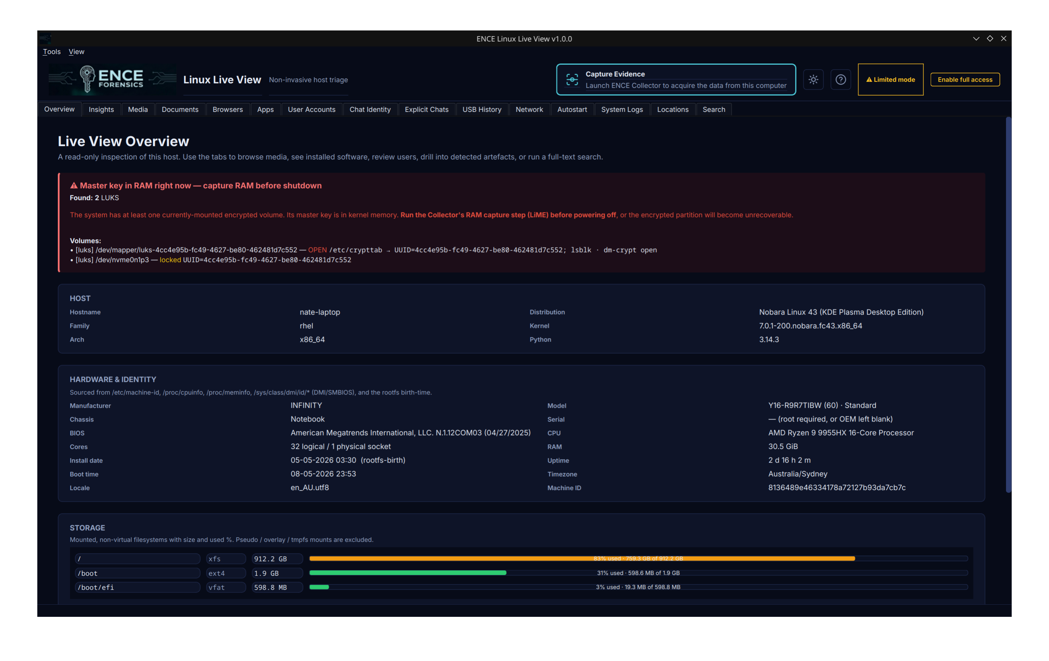This screenshot has height=661, width=1049.
Task: Click the app icon in the title bar
Action: tap(45, 39)
